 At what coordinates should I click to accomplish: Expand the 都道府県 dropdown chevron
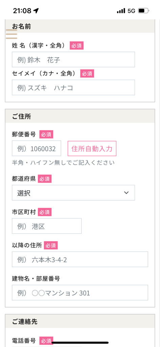pos(127,193)
